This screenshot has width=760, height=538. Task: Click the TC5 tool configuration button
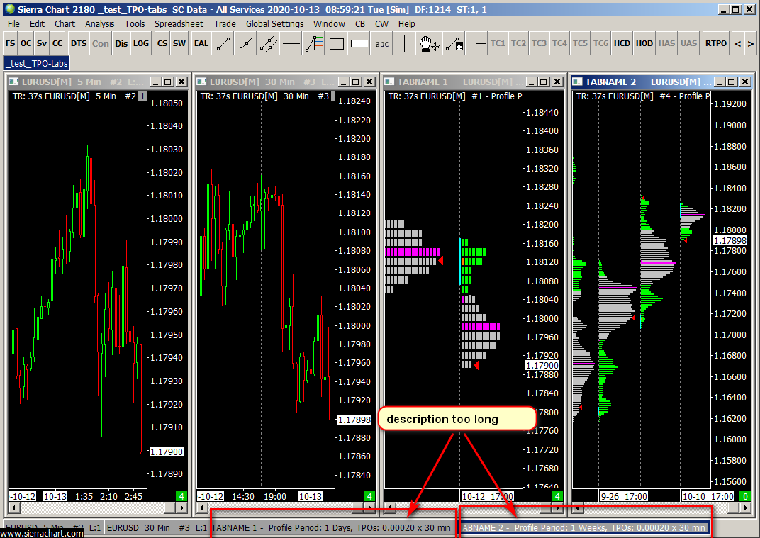pos(580,43)
